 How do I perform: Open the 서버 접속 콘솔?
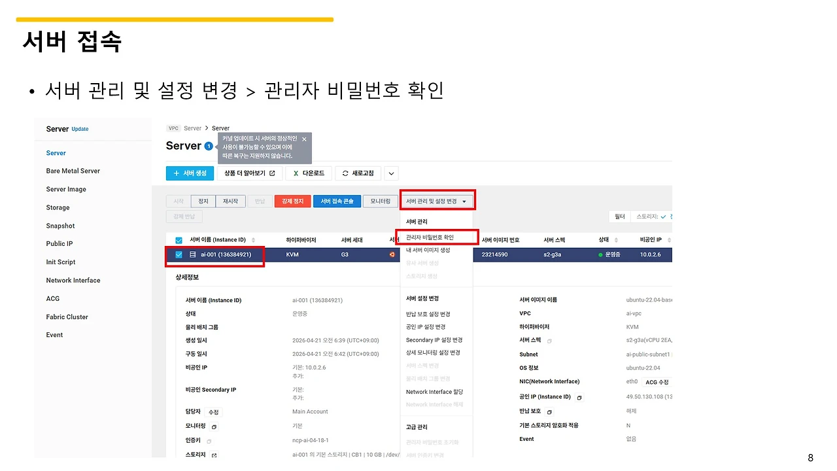click(337, 201)
